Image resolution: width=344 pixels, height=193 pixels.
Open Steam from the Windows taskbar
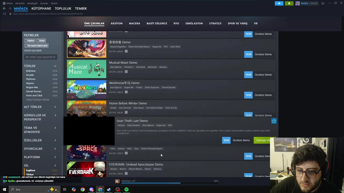(109, 190)
